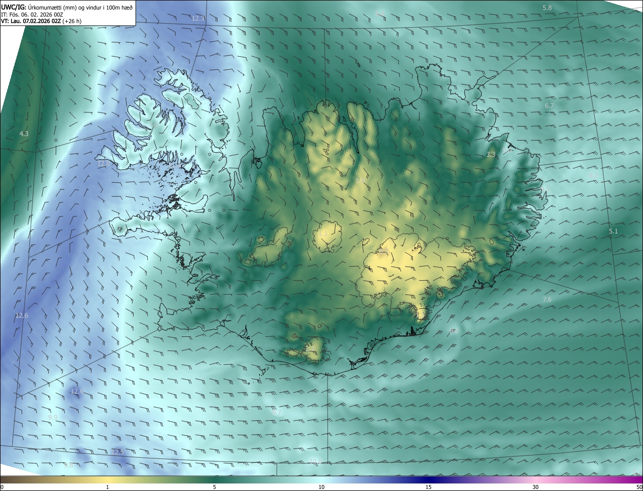Click the 9.2 value label on the map
This screenshot has width=643, height=491.
[x=593, y=175]
